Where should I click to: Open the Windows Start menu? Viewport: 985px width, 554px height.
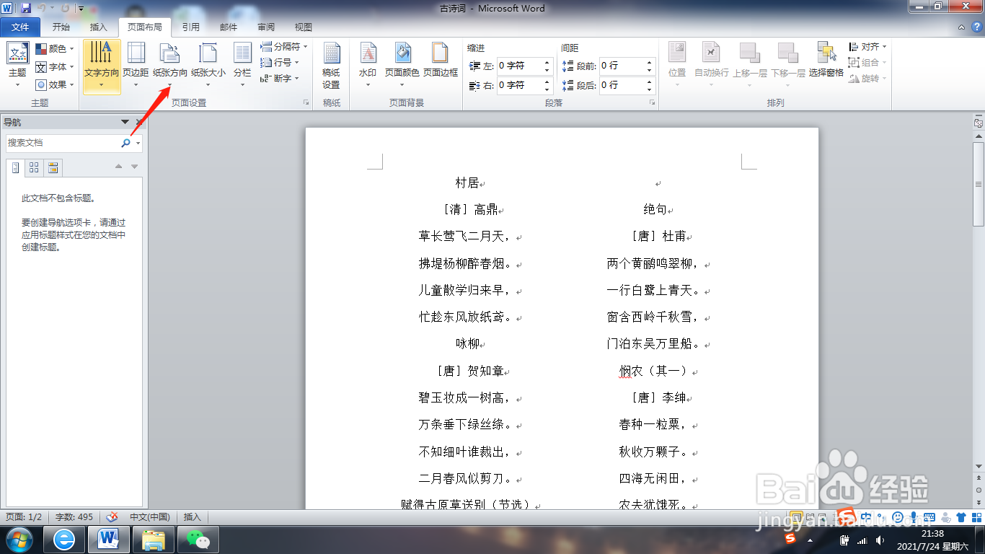(19, 539)
